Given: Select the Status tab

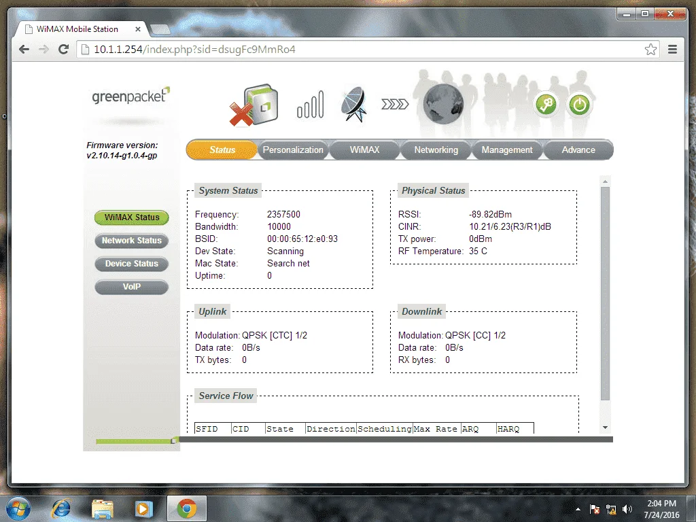Looking at the screenshot, I should [222, 150].
